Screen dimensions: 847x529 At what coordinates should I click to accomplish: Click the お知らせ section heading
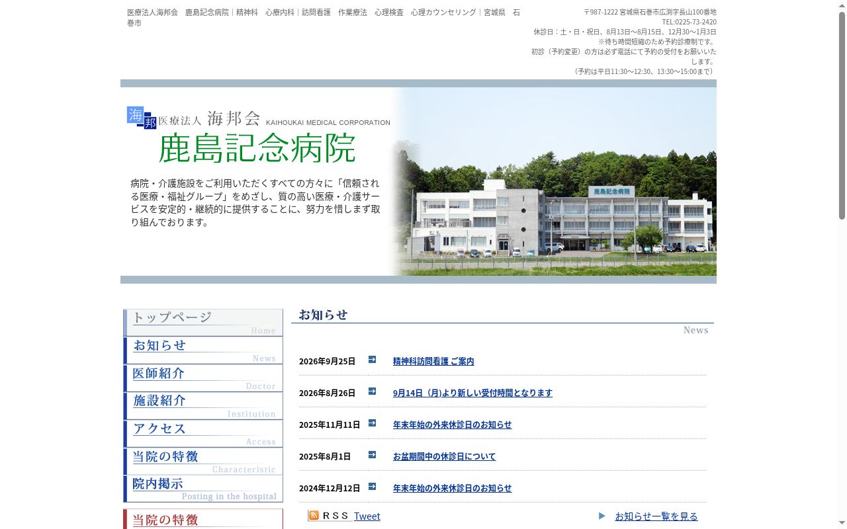click(323, 315)
